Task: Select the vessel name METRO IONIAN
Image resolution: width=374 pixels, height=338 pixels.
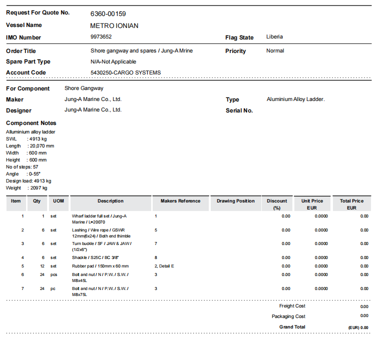Action: coord(114,25)
